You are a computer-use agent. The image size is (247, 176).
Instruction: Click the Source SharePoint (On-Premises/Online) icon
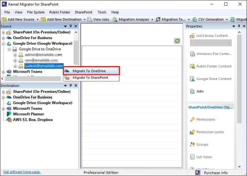[x=9, y=32]
